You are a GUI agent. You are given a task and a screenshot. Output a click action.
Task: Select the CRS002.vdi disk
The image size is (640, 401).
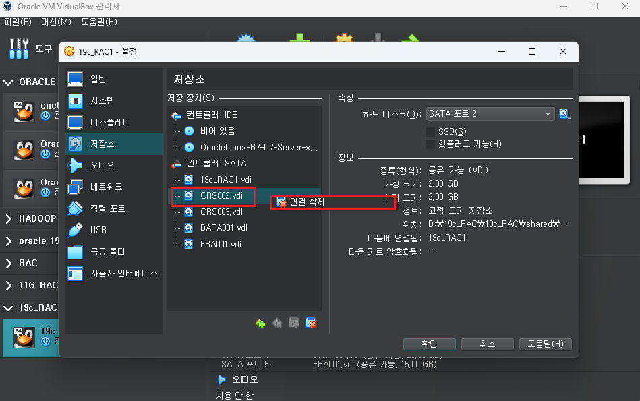221,196
